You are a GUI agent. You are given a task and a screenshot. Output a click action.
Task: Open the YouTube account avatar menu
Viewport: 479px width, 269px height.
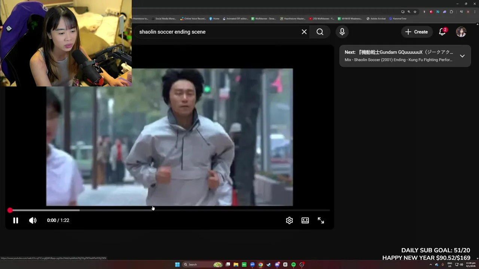[461, 32]
